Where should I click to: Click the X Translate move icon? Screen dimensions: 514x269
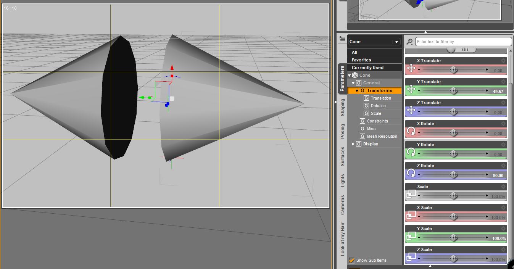(411, 68)
